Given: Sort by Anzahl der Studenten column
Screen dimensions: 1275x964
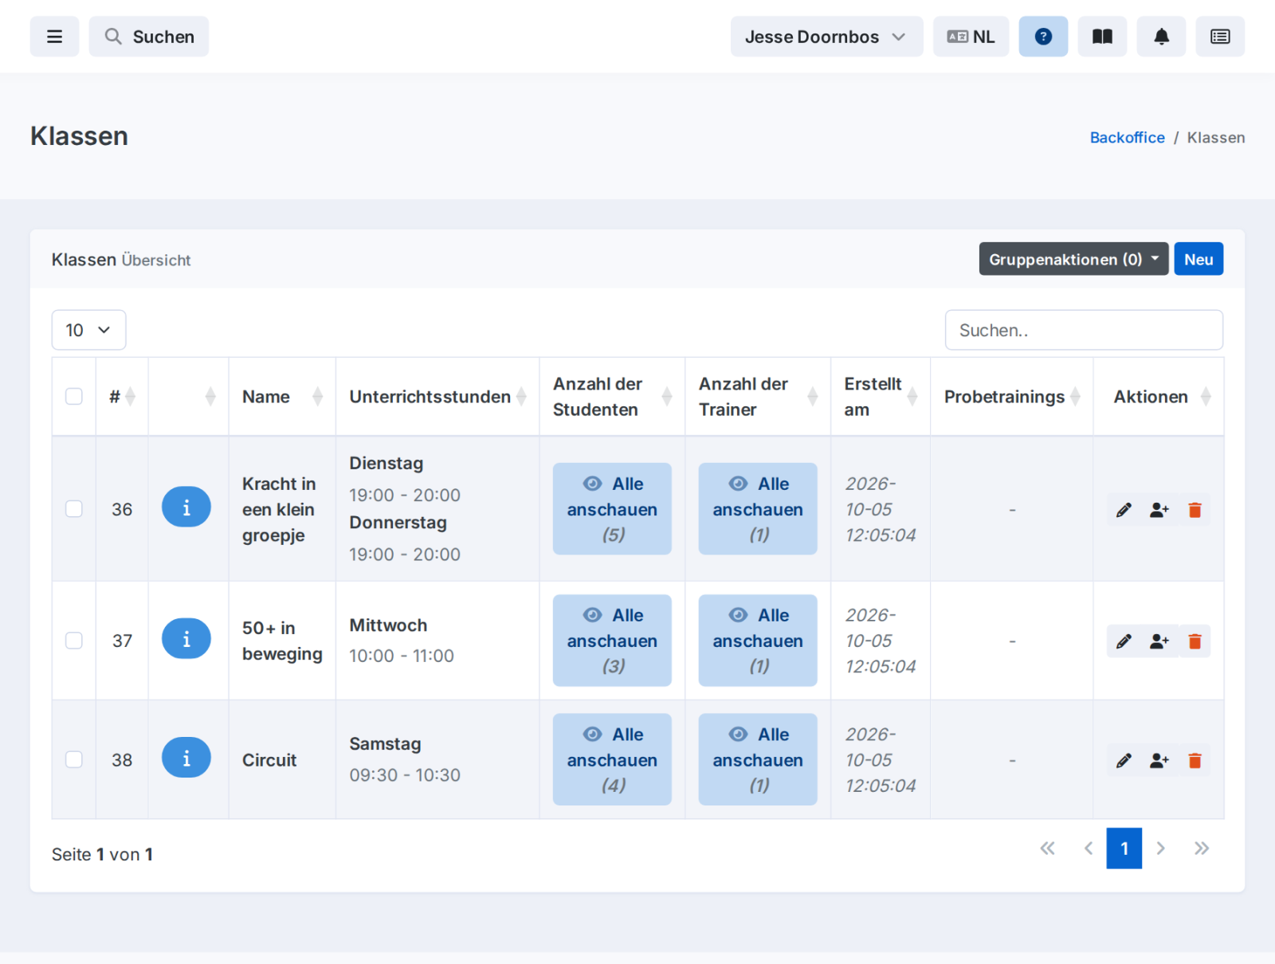Looking at the screenshot, I should (x=612, y=397).
